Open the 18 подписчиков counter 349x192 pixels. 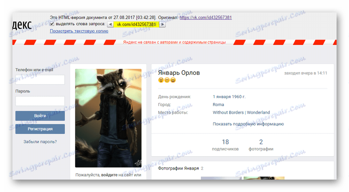pyautogui.click(x=225, y=145)
